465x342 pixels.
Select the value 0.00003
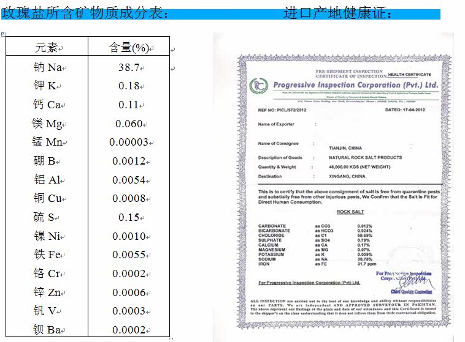pos(129,143)
